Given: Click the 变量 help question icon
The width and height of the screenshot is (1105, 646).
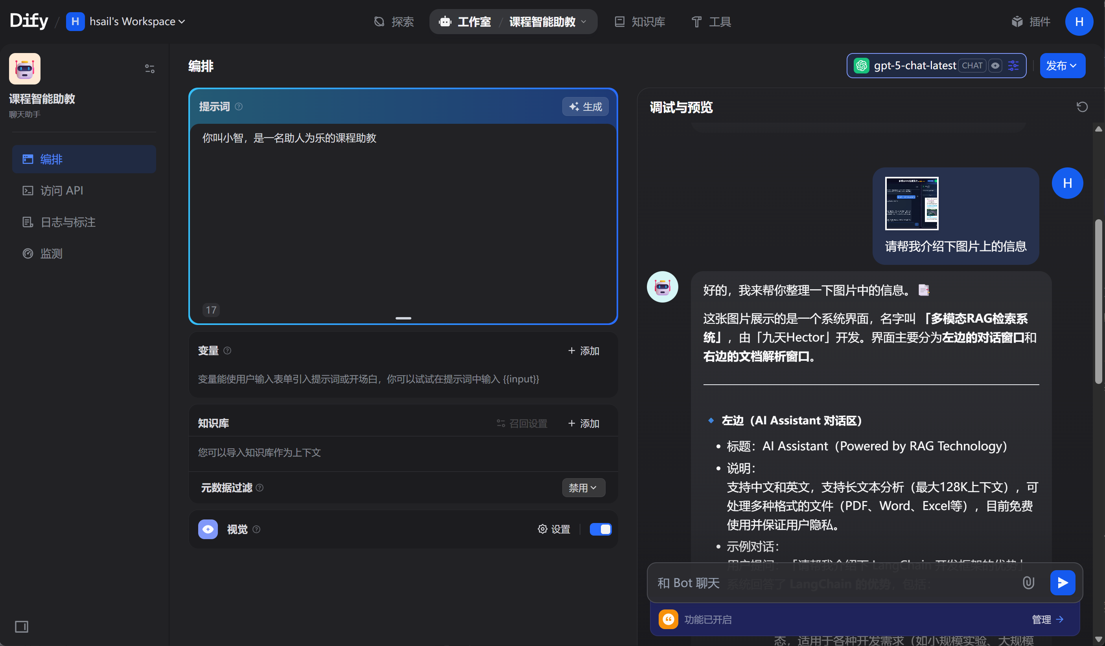Looking at the screenshot, I should pyautogui.click(x=227, y=351).
